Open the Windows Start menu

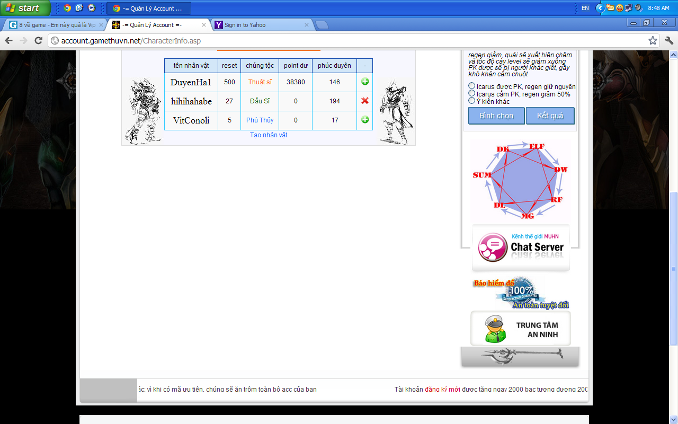tap(24, 8)
